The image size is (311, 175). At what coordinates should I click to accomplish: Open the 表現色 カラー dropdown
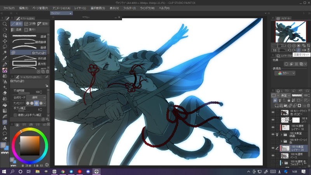[x=285, y=73]
